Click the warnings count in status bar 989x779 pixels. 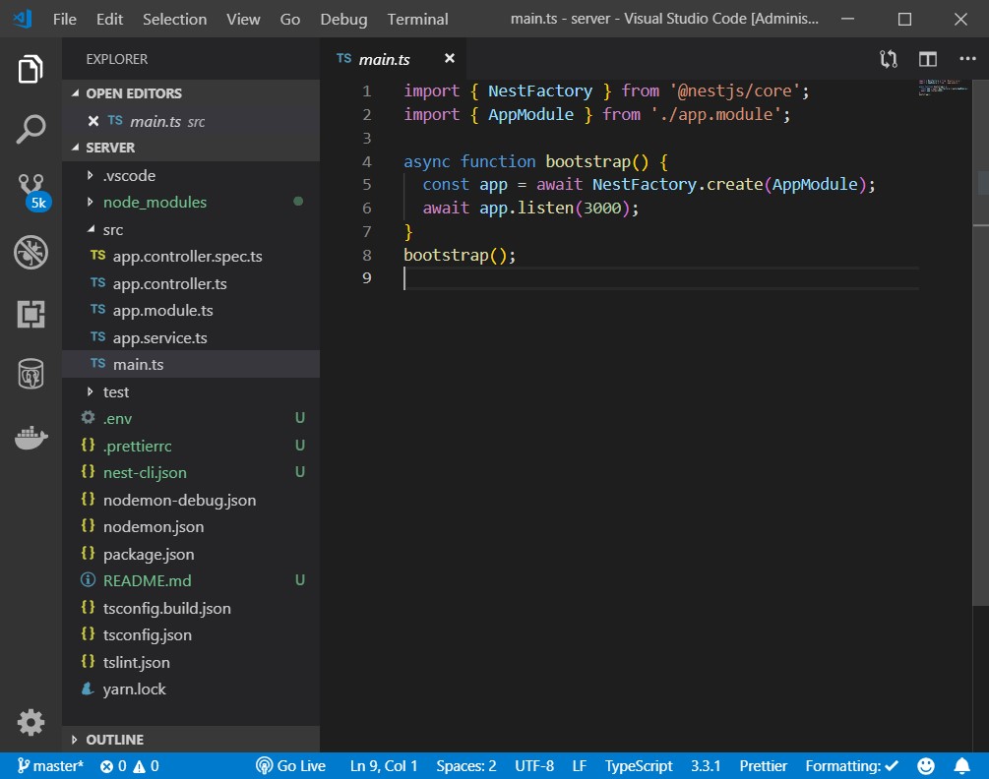coord(146,766)
